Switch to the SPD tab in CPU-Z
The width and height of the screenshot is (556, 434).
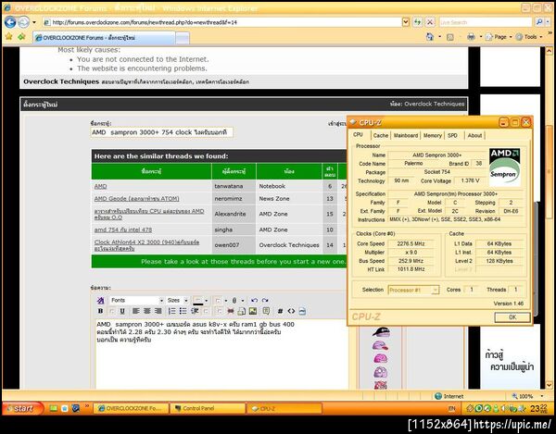click(452, 136)
